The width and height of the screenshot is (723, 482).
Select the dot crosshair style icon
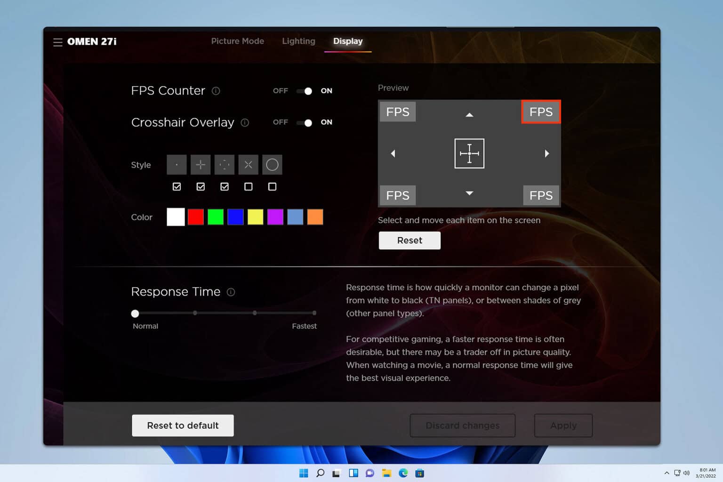click(x=177, y=165)
